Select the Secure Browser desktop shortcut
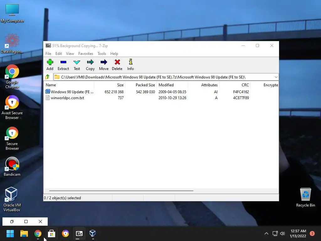 tap(12, 138)
